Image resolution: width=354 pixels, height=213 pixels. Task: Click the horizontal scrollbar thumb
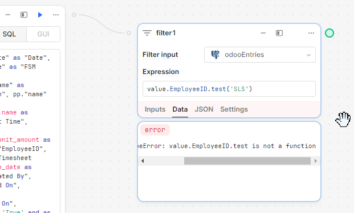click(x=247, y=161)
